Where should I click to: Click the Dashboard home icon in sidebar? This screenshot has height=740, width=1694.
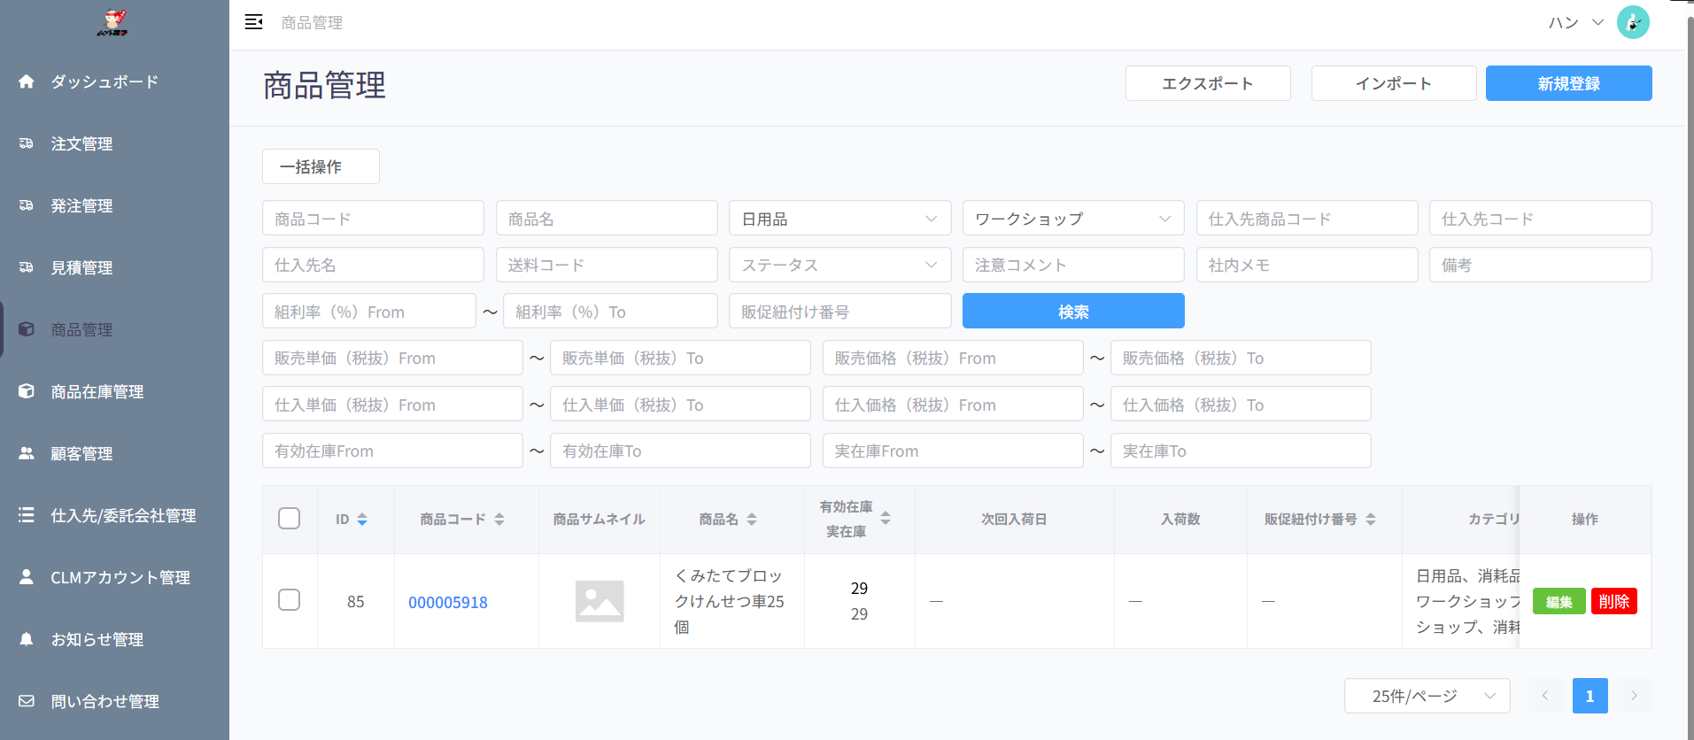click(x=27, y=81)
